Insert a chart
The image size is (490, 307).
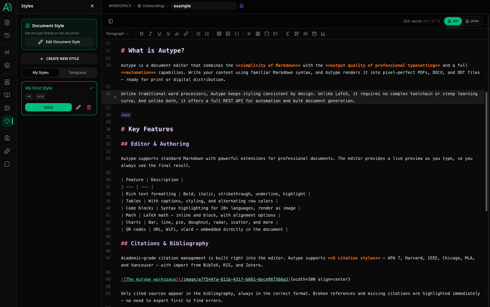[x=323, y=34]
